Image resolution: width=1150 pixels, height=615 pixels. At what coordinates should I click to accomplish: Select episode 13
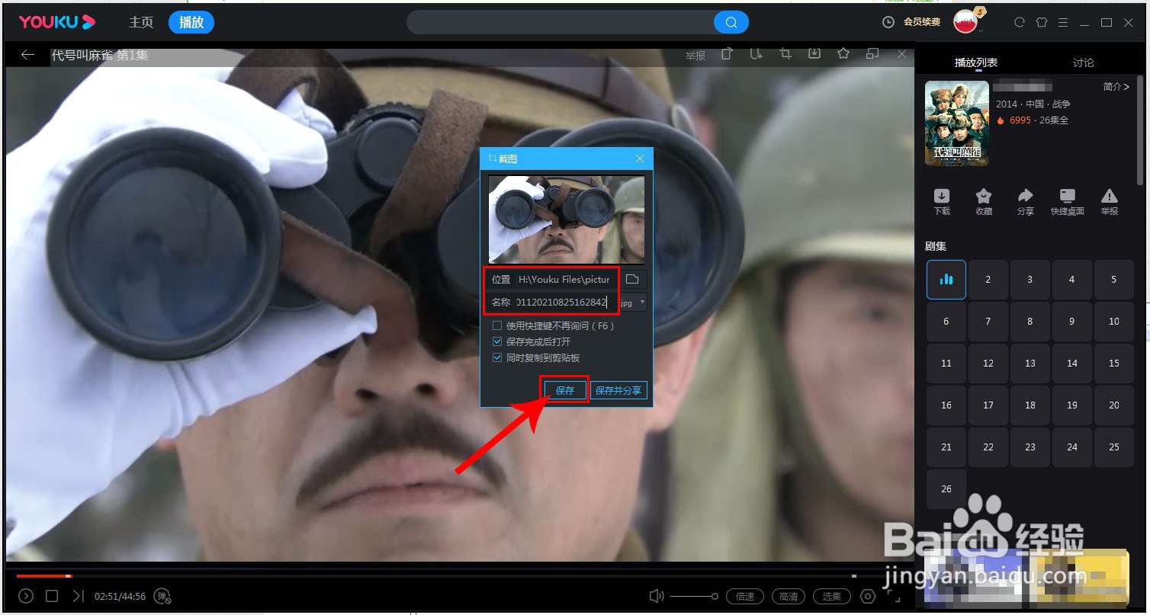(x=1030, y=363)
